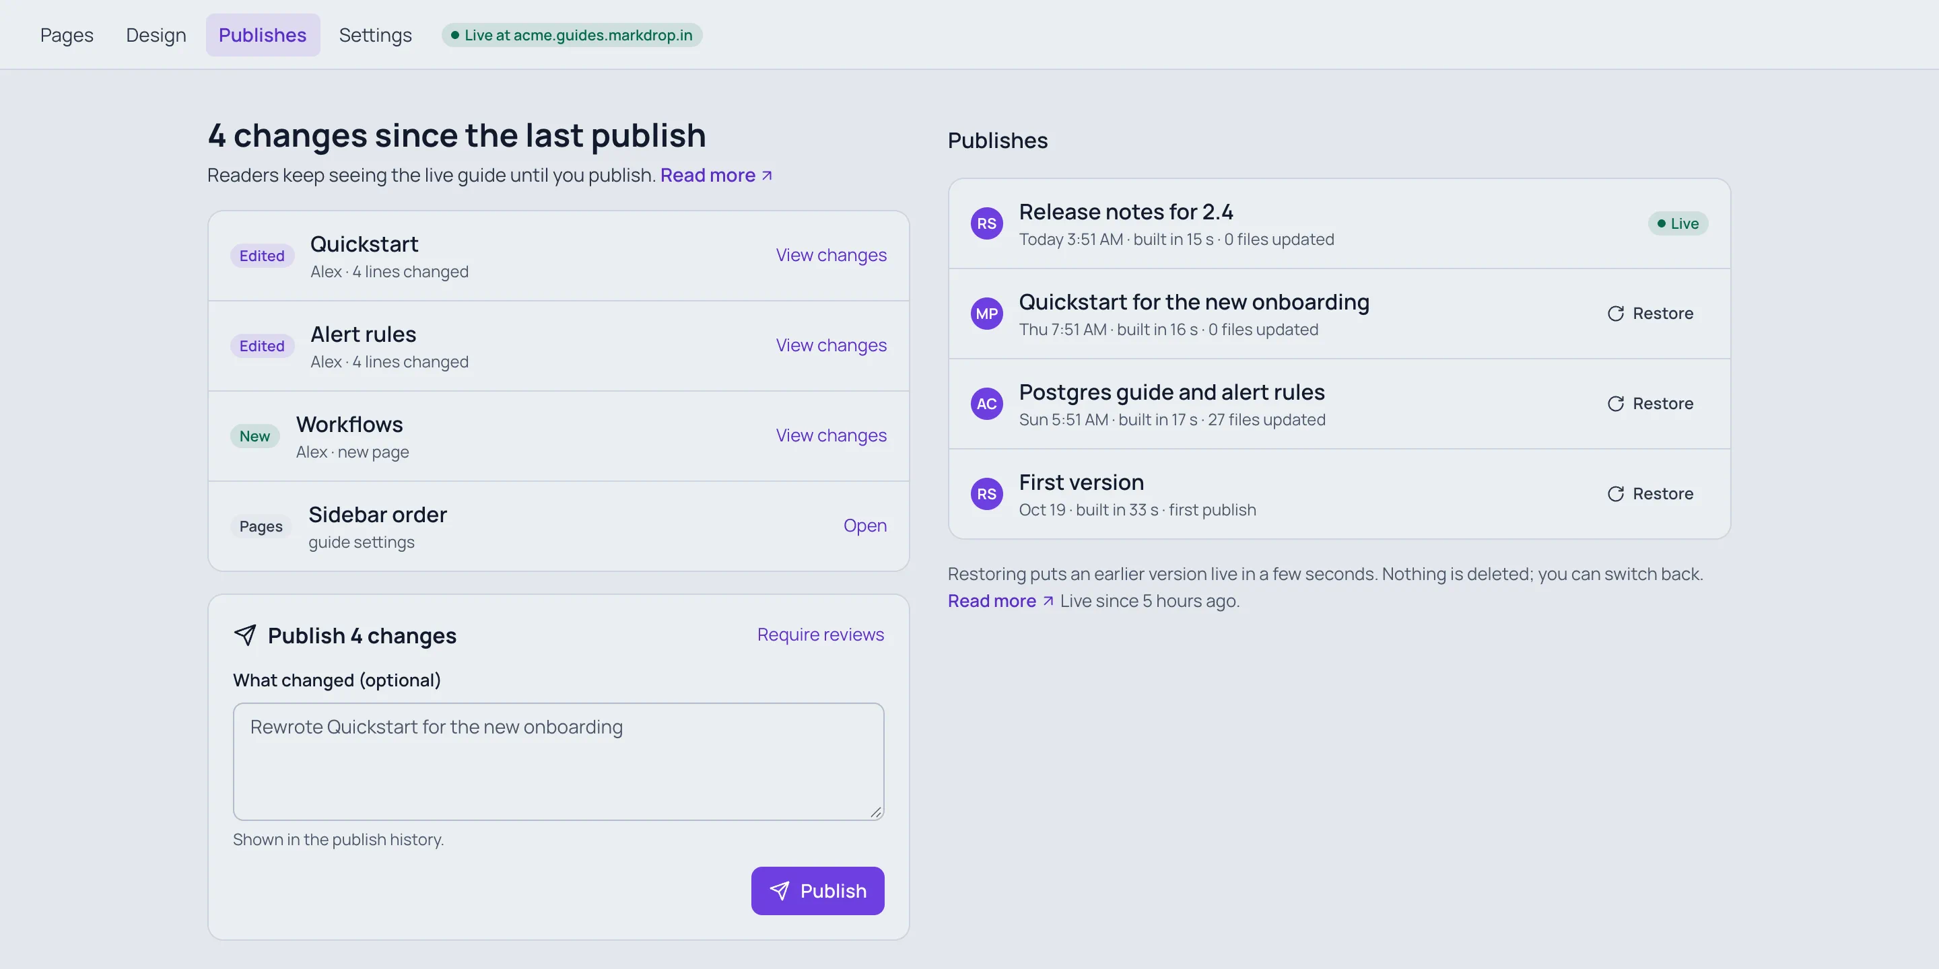Click paper plane icon beside Publish 4 changes
Image resolution: width=1939 pixels, height=969 pixels.
(245, 635)
